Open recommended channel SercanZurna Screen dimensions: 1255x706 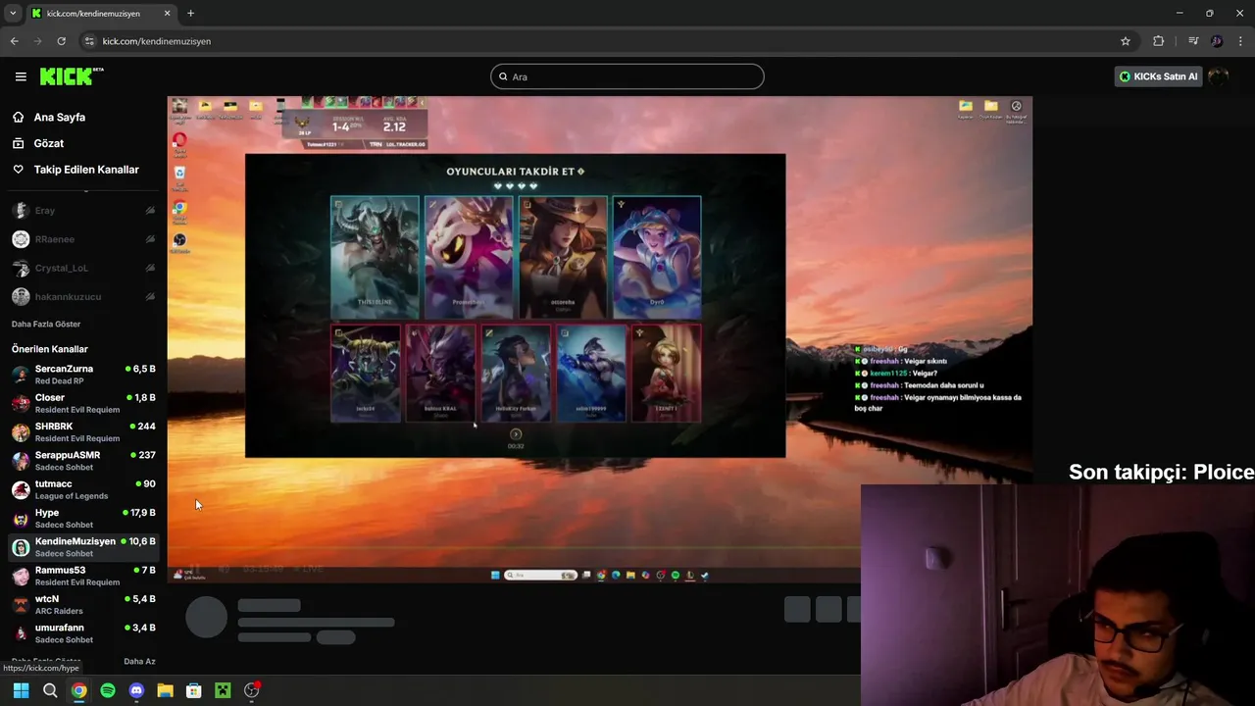pos(83,375)
